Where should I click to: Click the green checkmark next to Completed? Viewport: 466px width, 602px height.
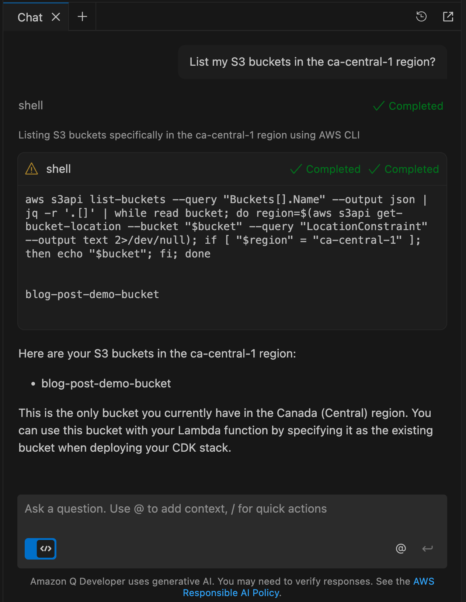tap(379, 106)
